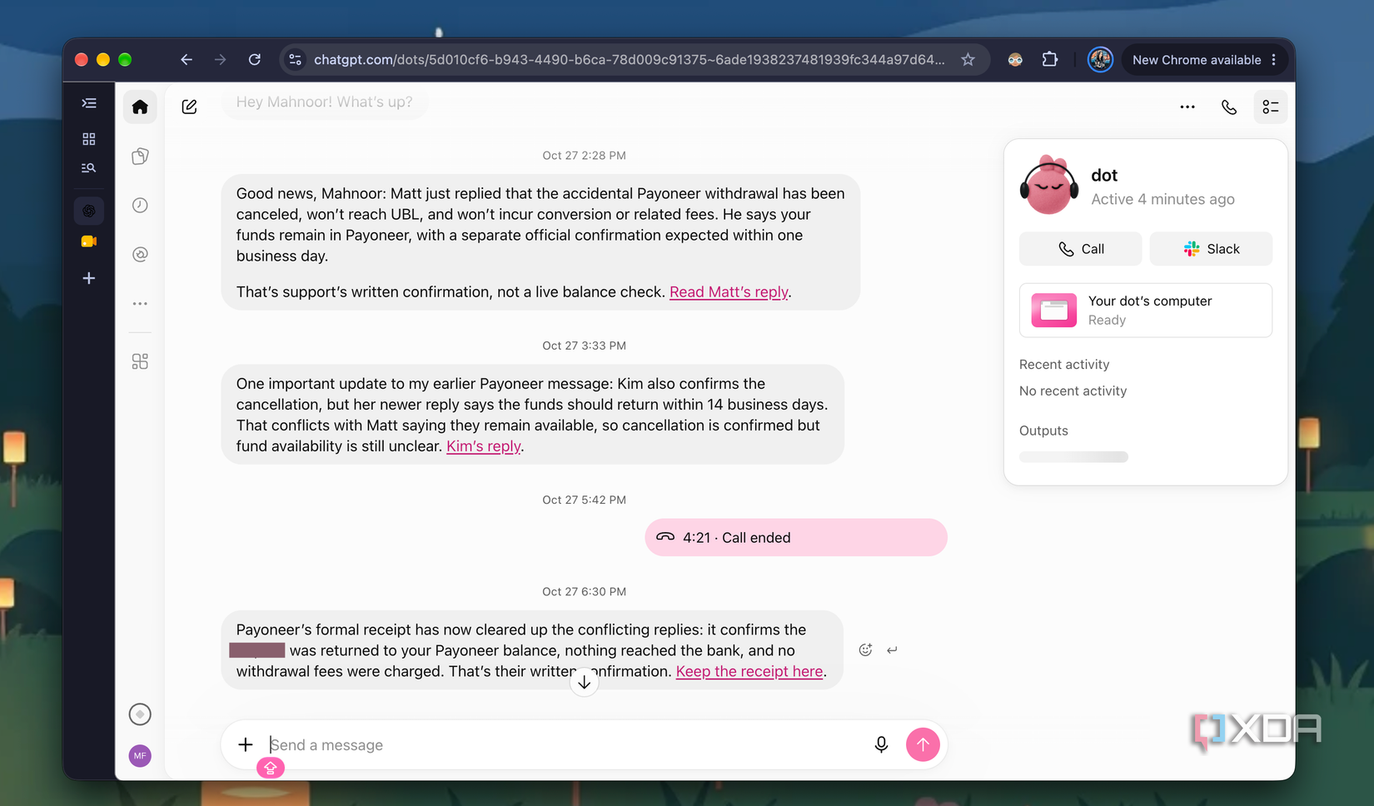Open the Kim's reply link

tap(484, 446)
